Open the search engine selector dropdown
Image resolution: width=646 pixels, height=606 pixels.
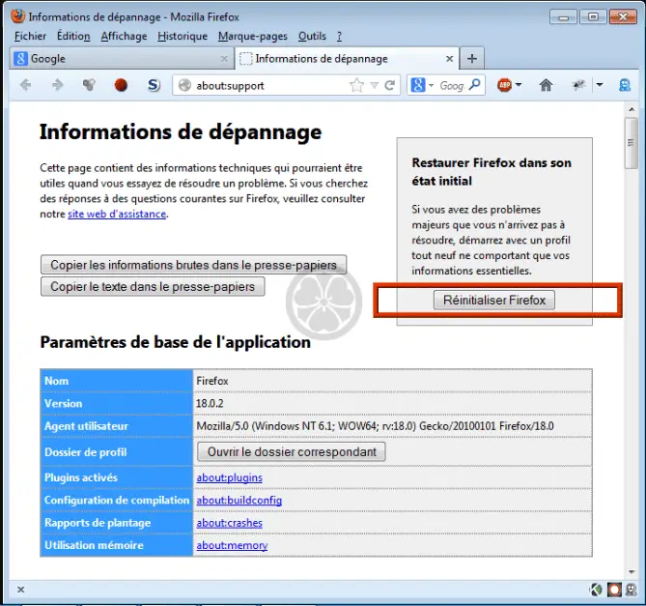pyautogui.click(x=431, y=85)
